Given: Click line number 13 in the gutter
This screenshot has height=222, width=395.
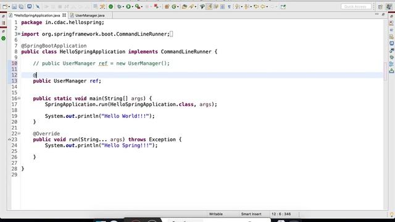Looking at the screenshot, I should (x=14, y=81).
